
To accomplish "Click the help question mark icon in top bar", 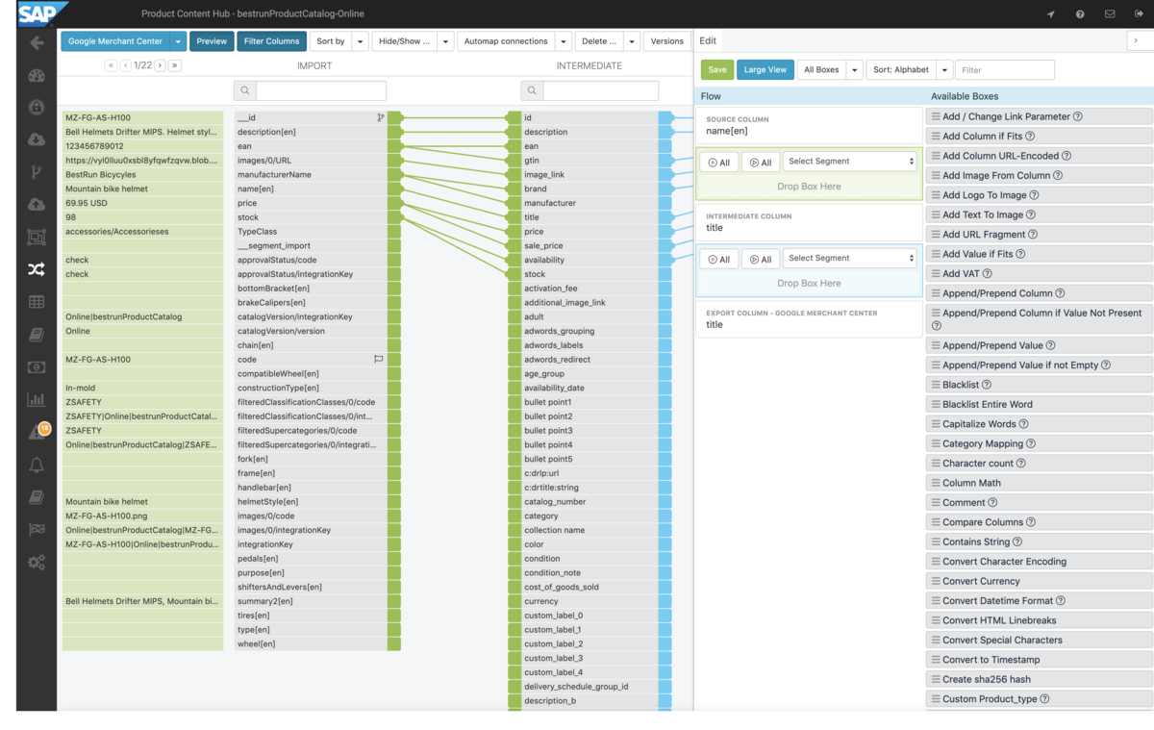I will [1079, 13].
